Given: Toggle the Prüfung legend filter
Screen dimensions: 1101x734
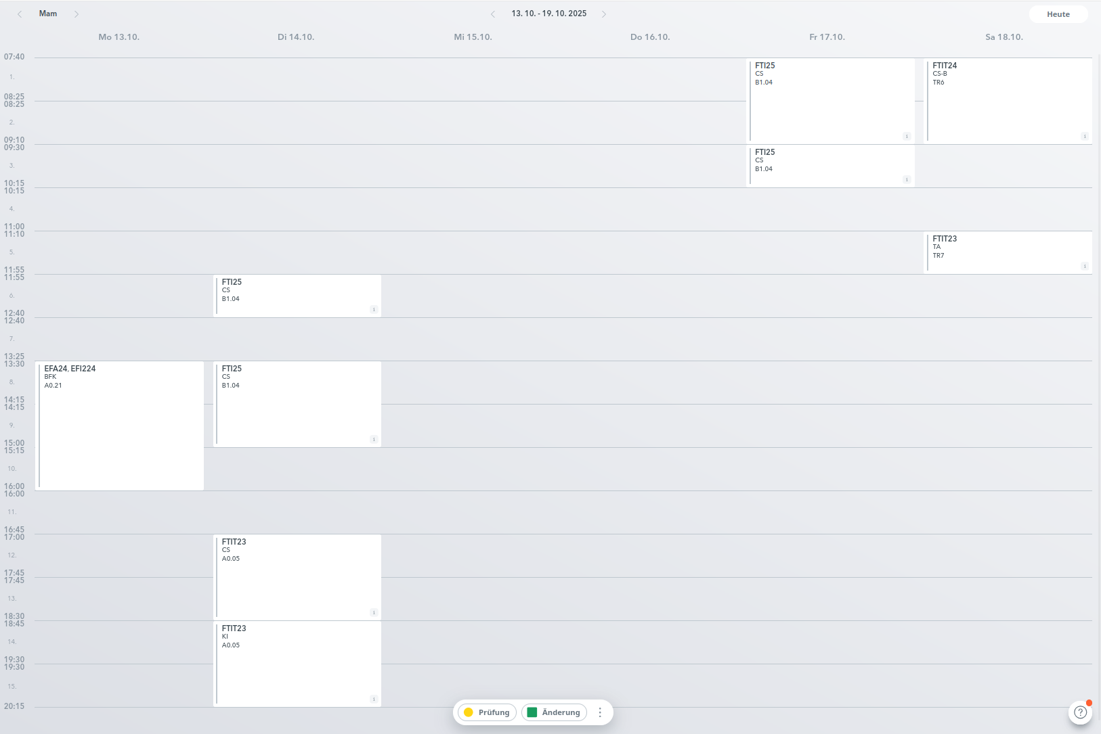Looking at the screenshot, I should [x=488, y=712].
